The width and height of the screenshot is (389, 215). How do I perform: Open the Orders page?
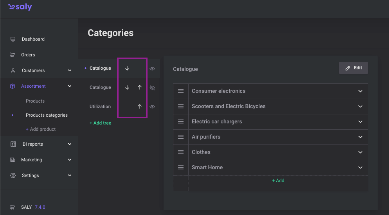tap(28, 55)
